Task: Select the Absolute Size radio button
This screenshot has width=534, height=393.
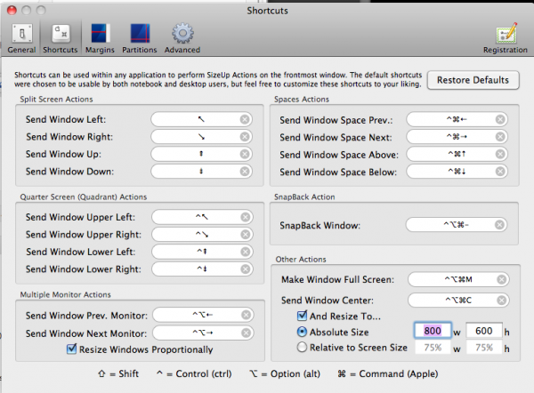Action: 302,332
